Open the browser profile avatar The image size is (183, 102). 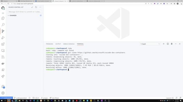click(x=178, y=4)
